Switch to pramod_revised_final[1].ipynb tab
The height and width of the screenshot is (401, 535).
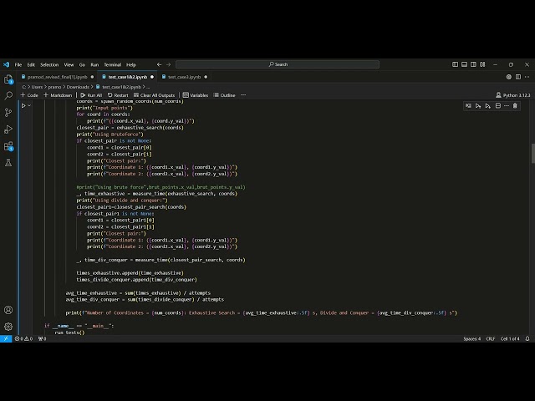coord(58,77)
